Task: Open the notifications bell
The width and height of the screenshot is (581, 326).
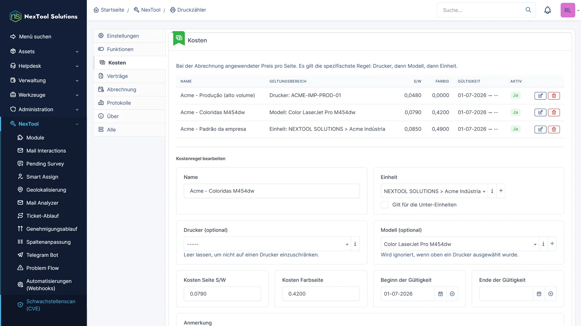Action: pyautogui.click(x=548, y=10)
